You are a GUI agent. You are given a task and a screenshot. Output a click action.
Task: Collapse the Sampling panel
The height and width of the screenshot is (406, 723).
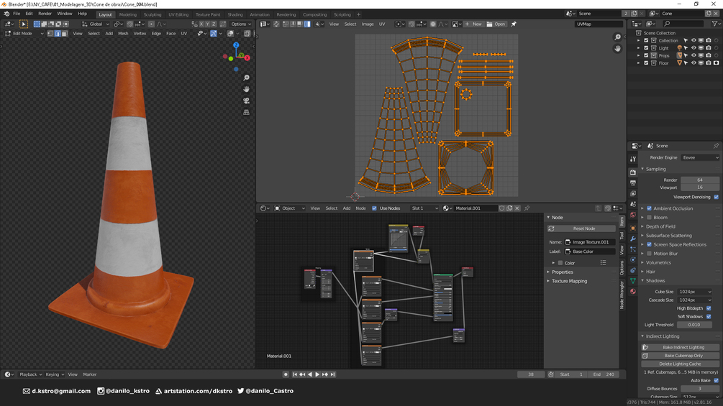[642, 169]
